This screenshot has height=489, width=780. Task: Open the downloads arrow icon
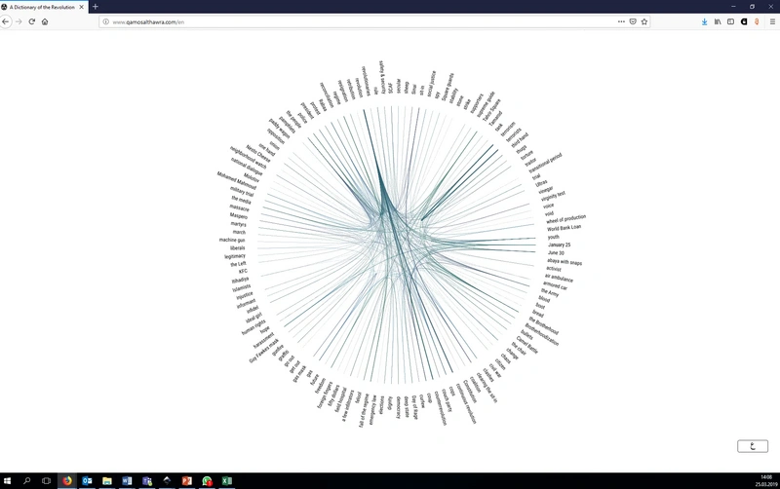[x=704, y=21]
